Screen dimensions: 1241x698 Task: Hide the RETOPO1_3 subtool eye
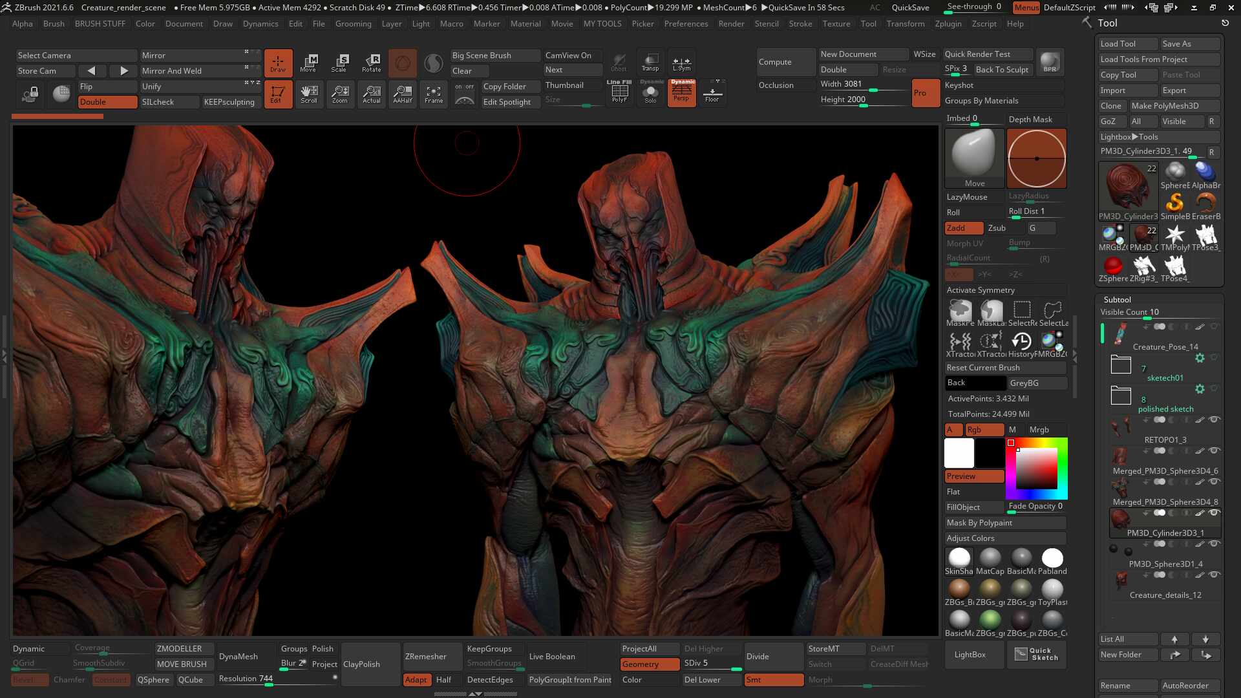click(1214, 419)
